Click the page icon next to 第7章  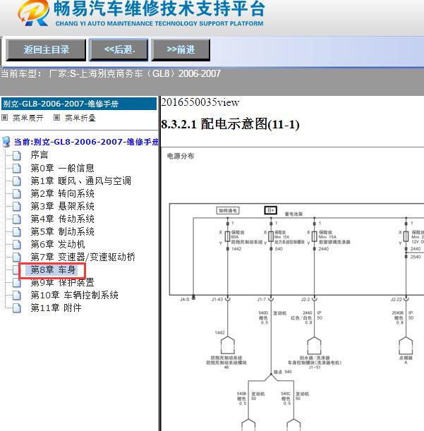tap(17, 257)
